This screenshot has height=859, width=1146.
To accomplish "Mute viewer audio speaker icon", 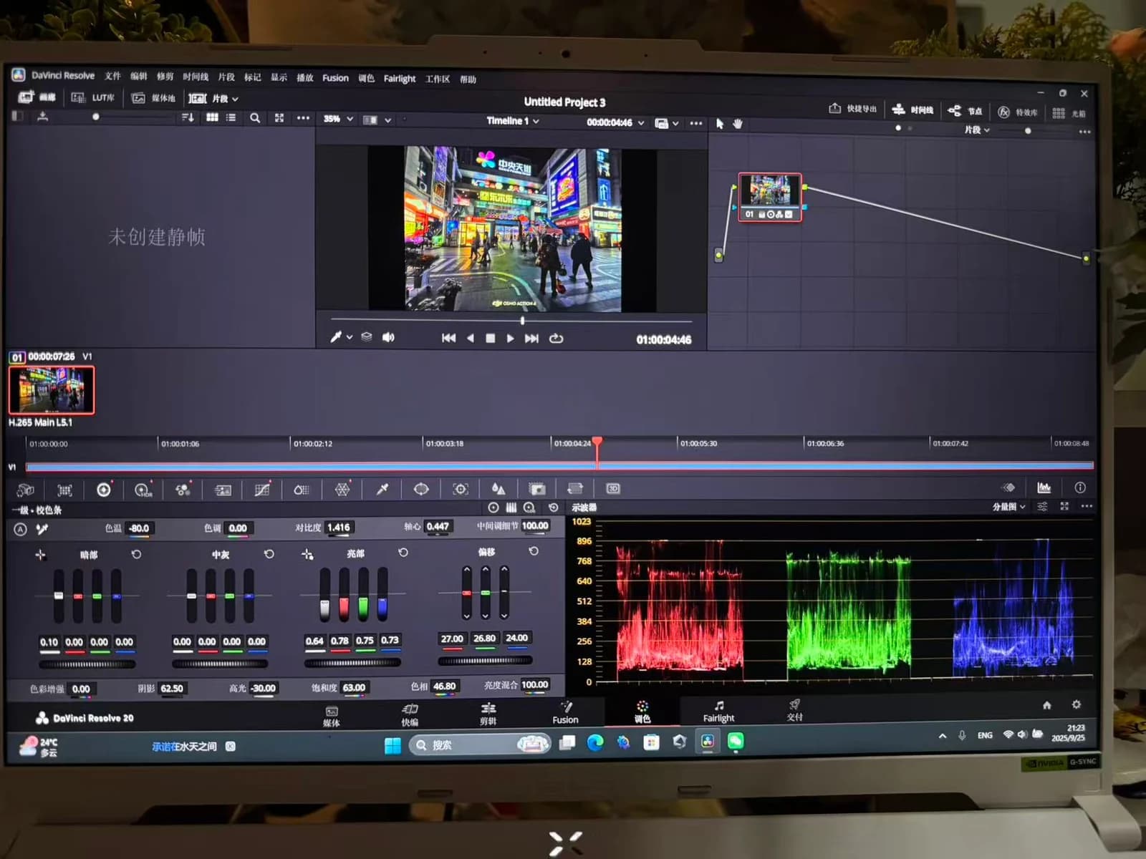I will click(x=388, y=337).
